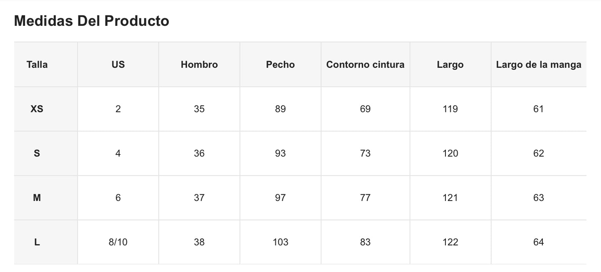Select the Talla column header
Viewport: 601px width, 272px height.
coord(37,65)
